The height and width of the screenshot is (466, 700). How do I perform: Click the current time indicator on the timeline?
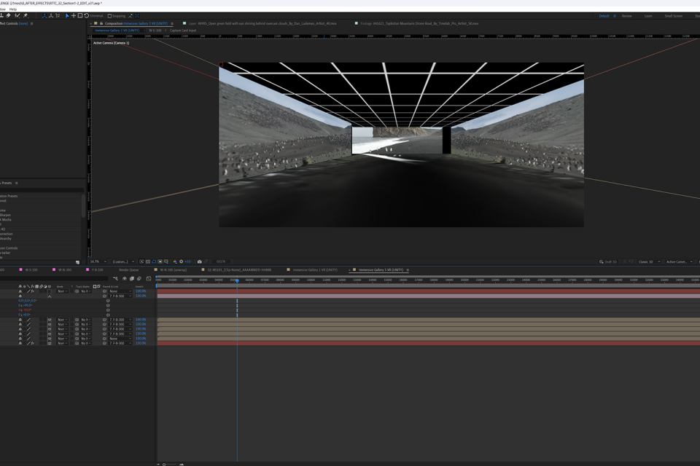(x=237, y=280)
